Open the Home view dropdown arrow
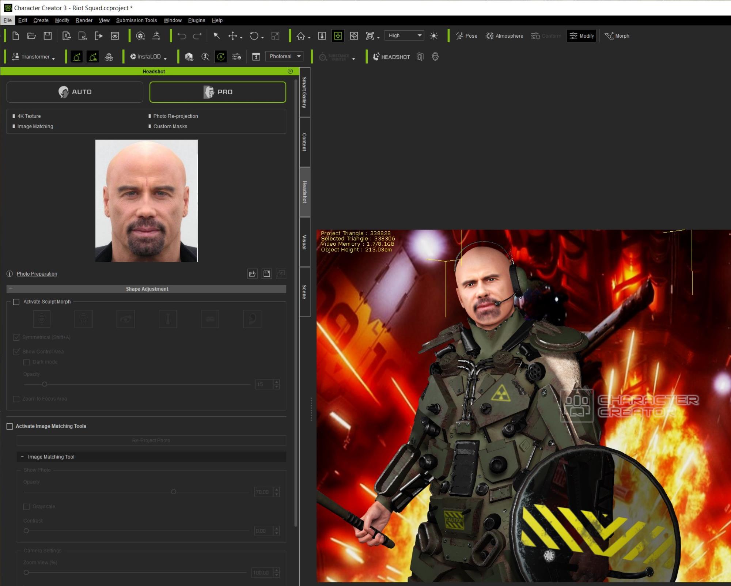 tap(309, 37)
